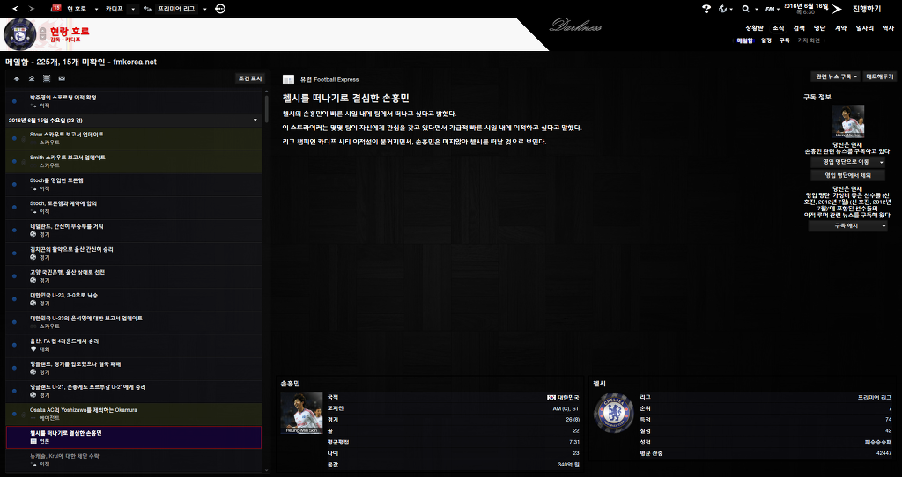This screenshot has height=477, width=902.
Task: Click the double up-arrow icon in inbox toolbar
Action: click(32, 78)
